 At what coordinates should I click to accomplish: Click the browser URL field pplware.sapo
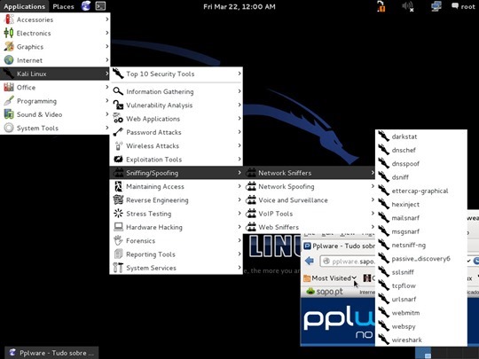pyautogui.click(x=348, y=261)
